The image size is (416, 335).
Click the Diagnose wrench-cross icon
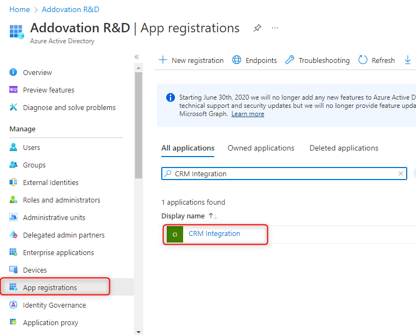(x=13, y=107)
